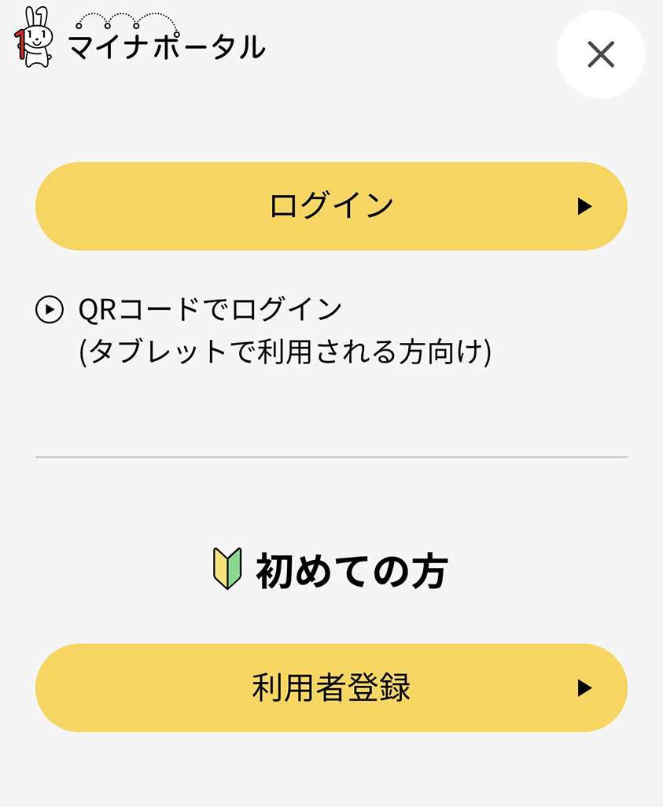
Task: Click the 方 character in 初めての方
Action: click(429, 570)
